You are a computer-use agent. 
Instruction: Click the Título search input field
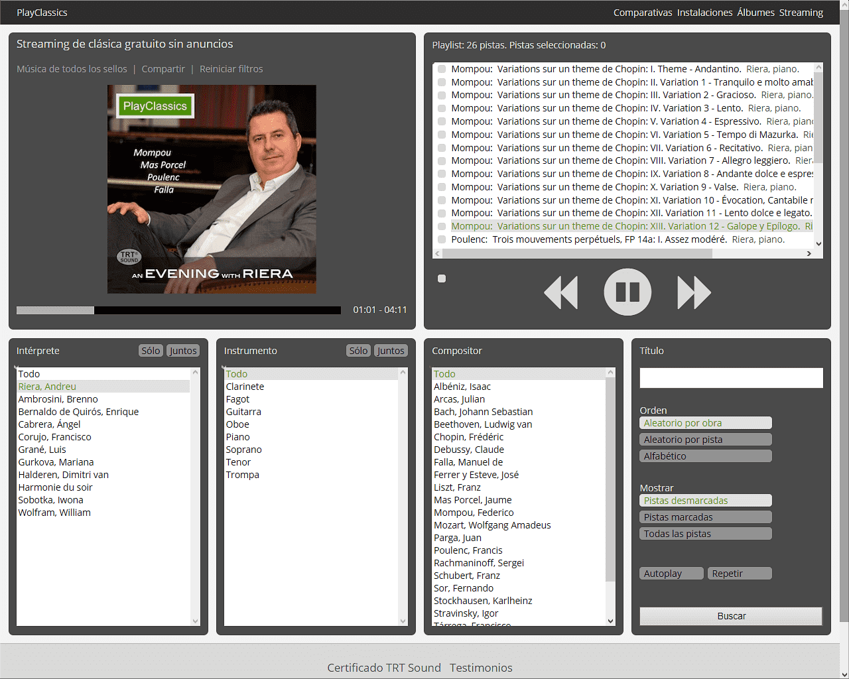[731, 378]
